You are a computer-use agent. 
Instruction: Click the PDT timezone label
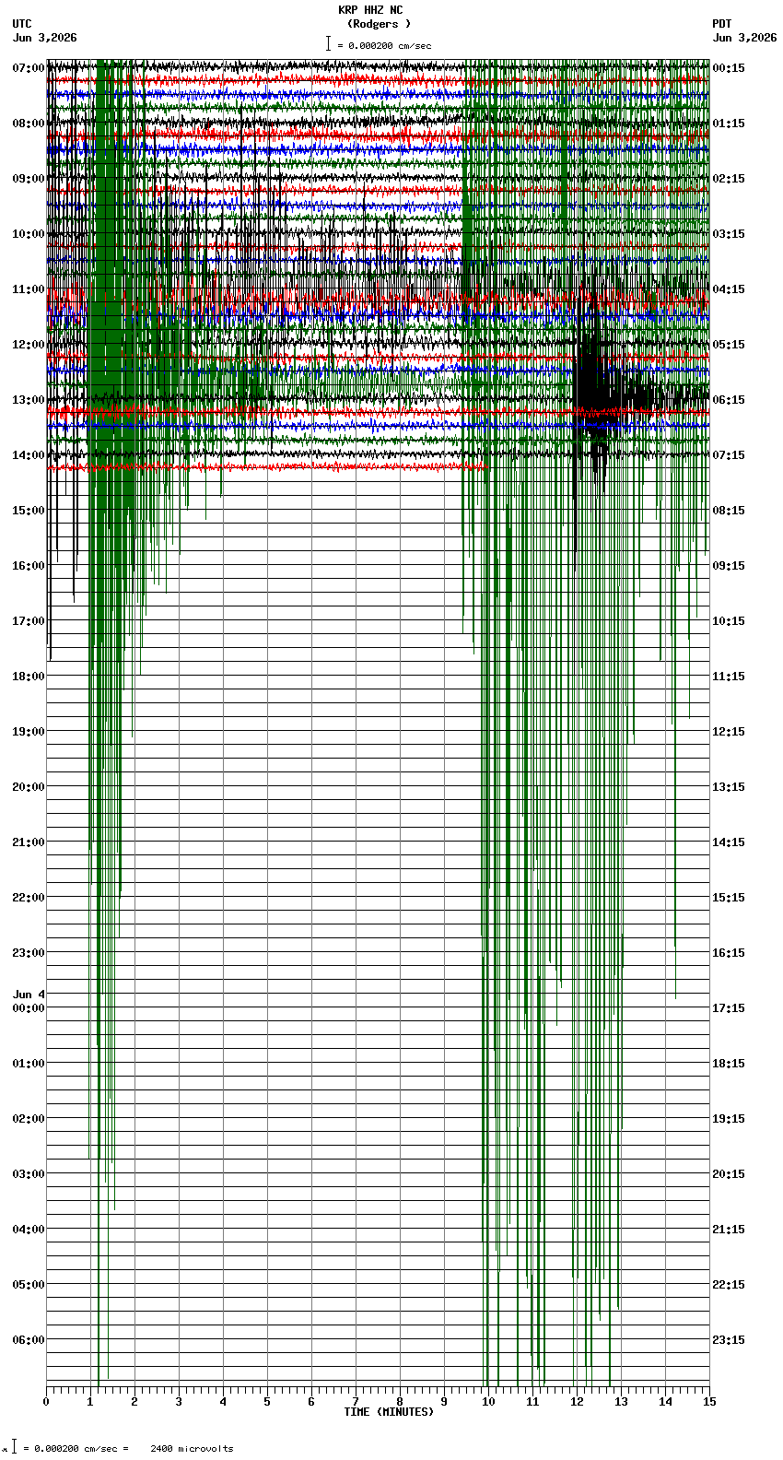[722, 24]
